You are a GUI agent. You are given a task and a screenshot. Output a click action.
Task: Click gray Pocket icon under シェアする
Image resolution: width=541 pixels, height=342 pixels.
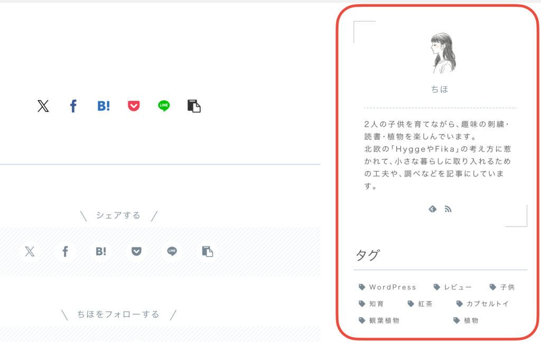(x=136, y=251)
